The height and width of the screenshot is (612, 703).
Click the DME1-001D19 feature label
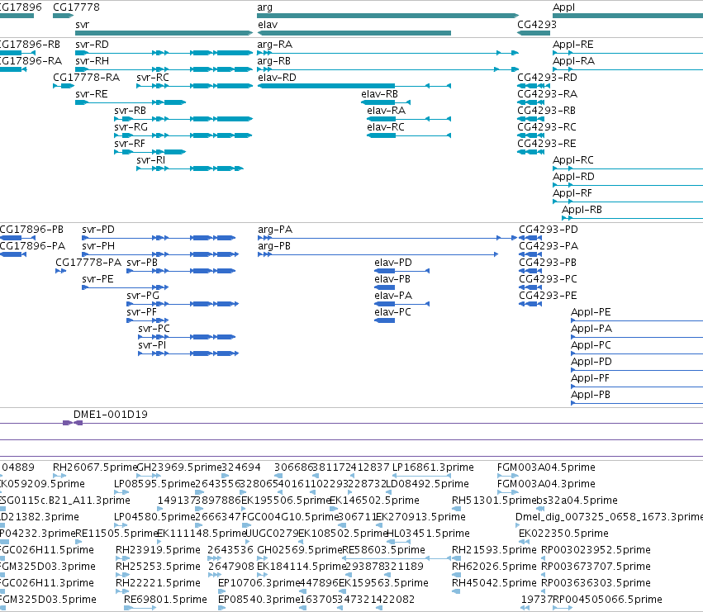[x=111, y=415]
